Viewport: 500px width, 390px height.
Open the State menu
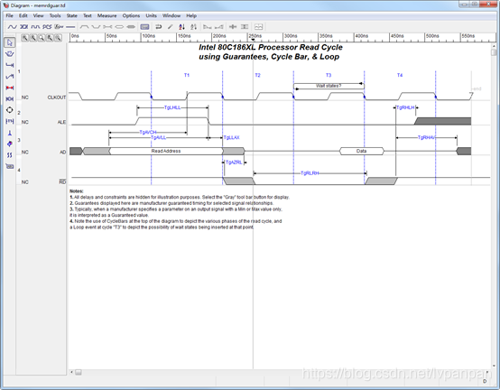tap(71, 15)
